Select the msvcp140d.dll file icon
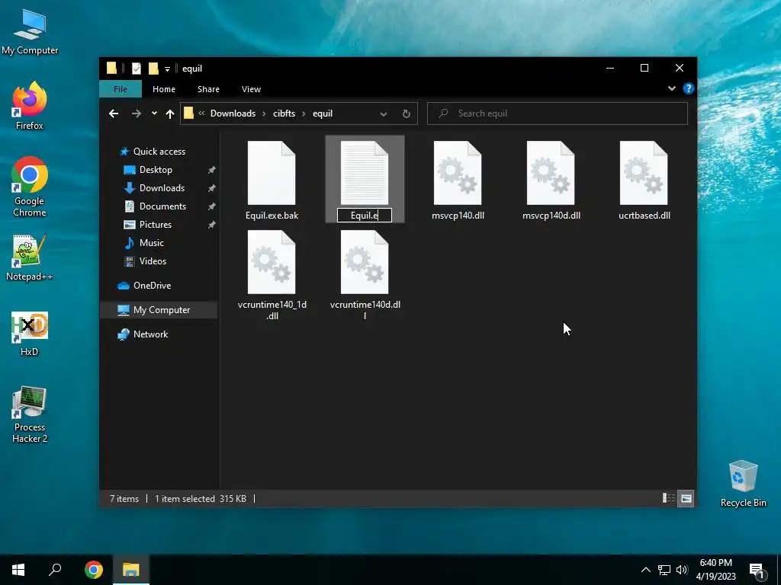Image resolution: width=781 pixels, height=585 pixels. coord(551,173)
